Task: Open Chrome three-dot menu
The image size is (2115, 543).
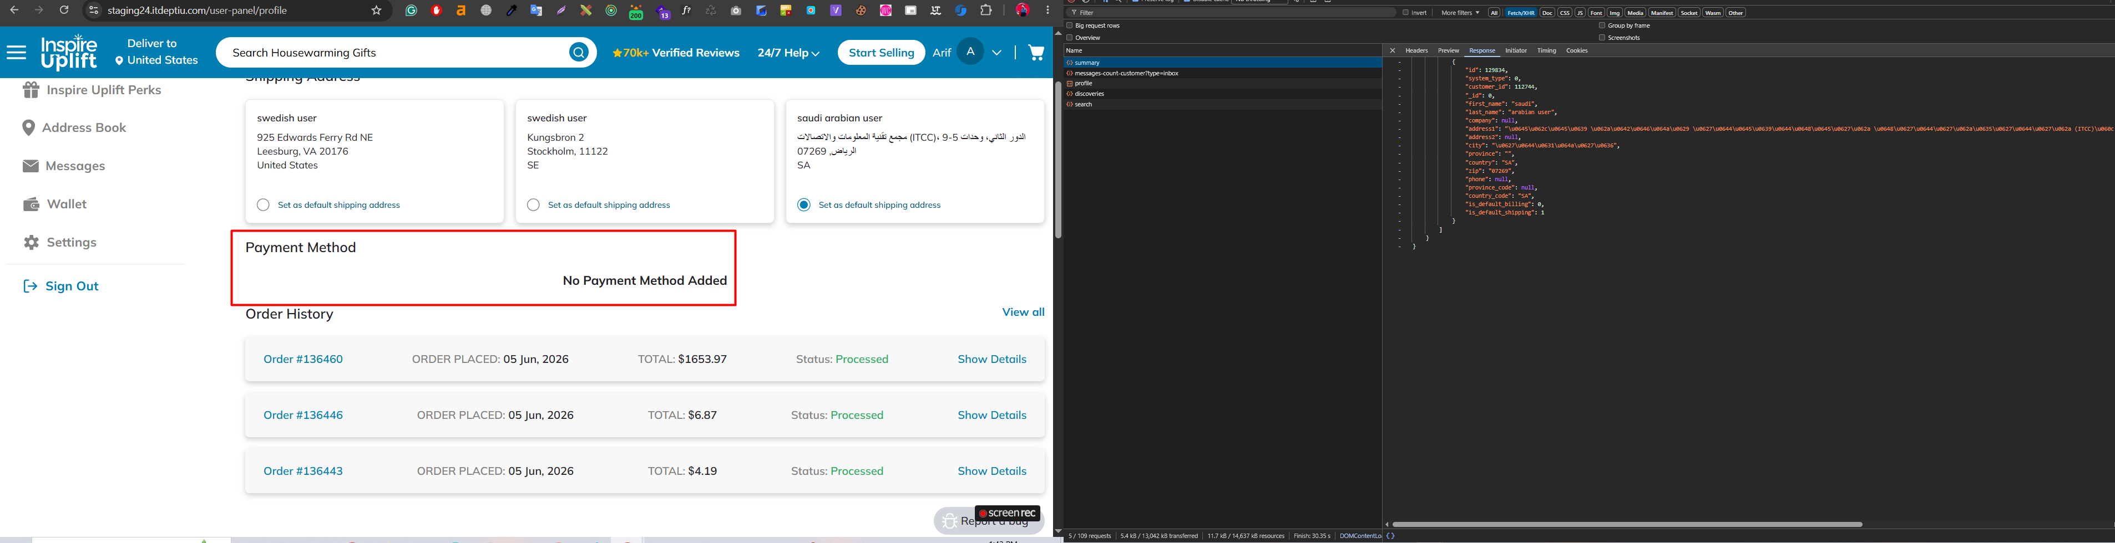Action: [x=1048, y=11]
